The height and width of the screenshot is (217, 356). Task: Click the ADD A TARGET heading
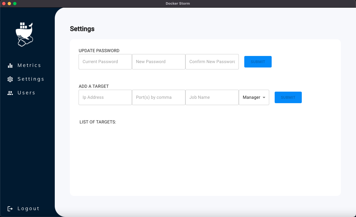click(94, 86)
